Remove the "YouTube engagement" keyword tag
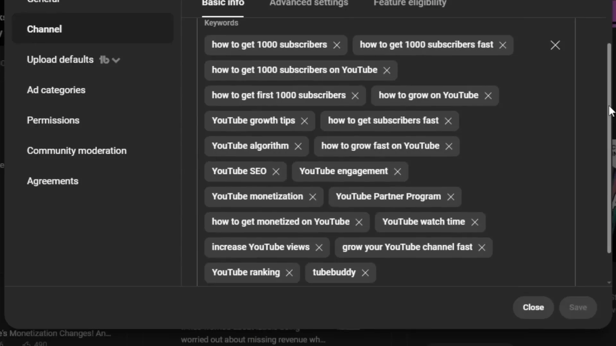Image resolution: width=616 pixels, height=346 pixels. pyautogui.click(x=397, y=171)
